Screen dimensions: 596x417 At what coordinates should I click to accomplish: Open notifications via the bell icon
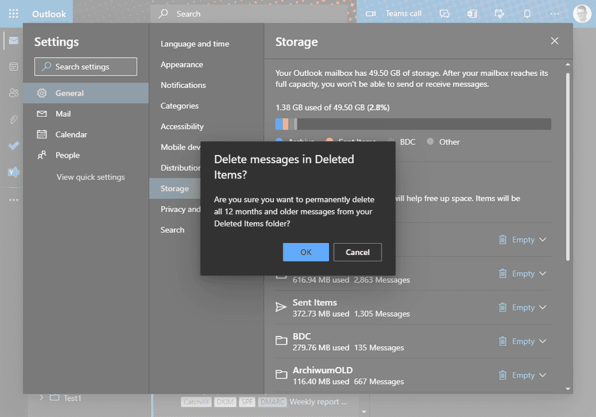tap(527, 13)
